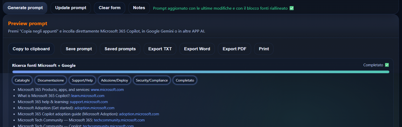Print the prompt preview
The height and width of the screenshot is (127, 402).
click(264, 49)
